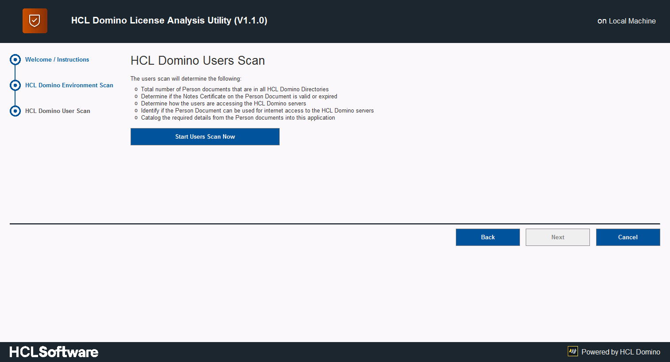Click the HCL Domino Environment Scan step circle

[15, 85]
